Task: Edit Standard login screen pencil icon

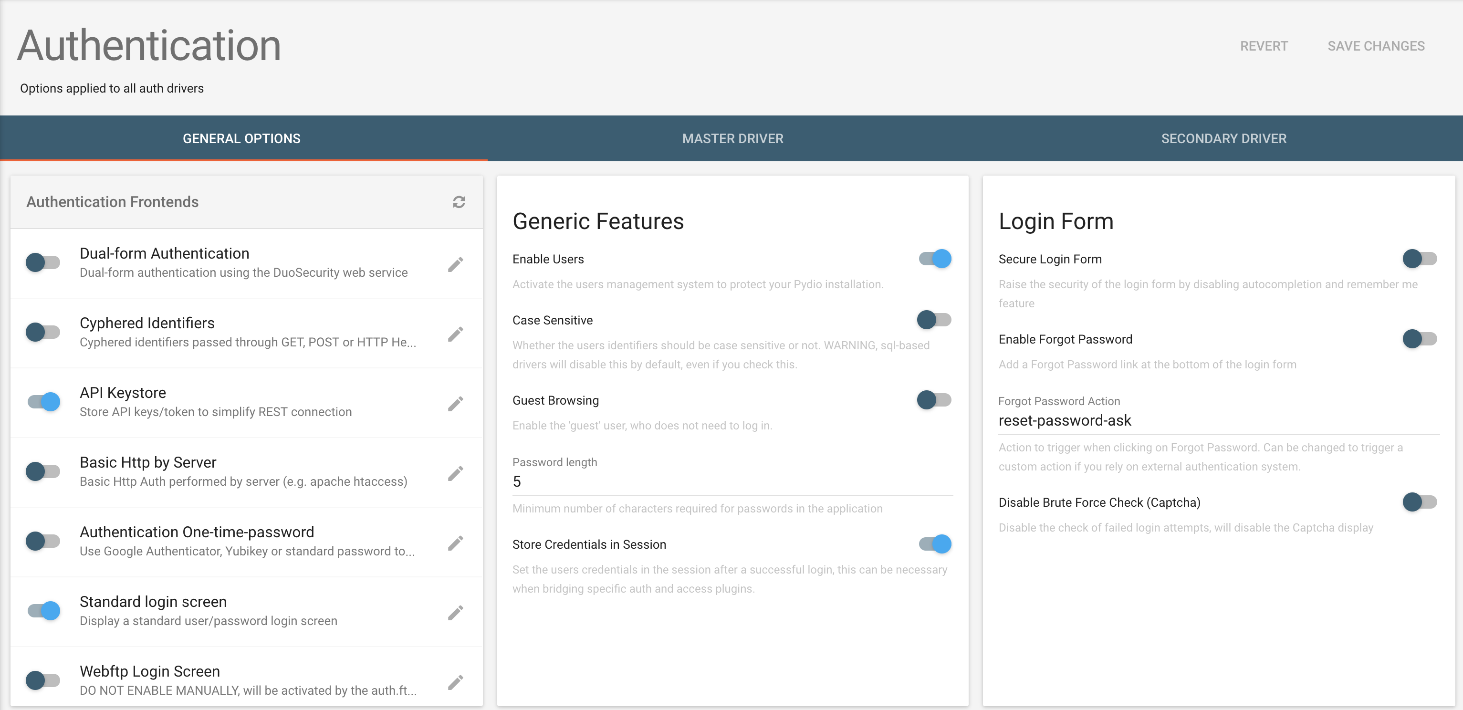Action: click(x=456, y=613)
